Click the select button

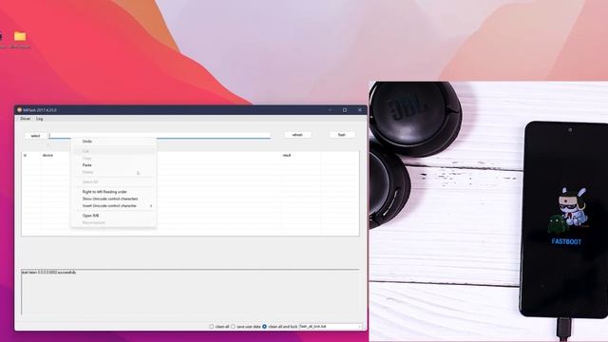pyautogui.click(x=35, y=136)
